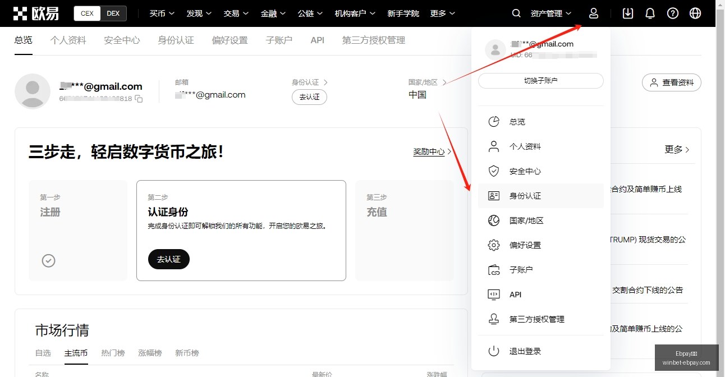This screenshot has width=725, height=377.
Task: Expand the 更多 menu in header
Action: pyautogui.click(x=443, y=13)
